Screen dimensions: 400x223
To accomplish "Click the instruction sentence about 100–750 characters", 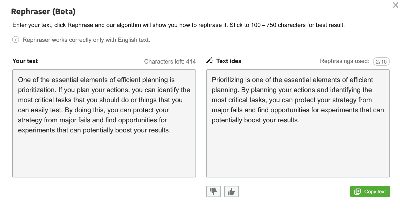I will pos(179,25).
